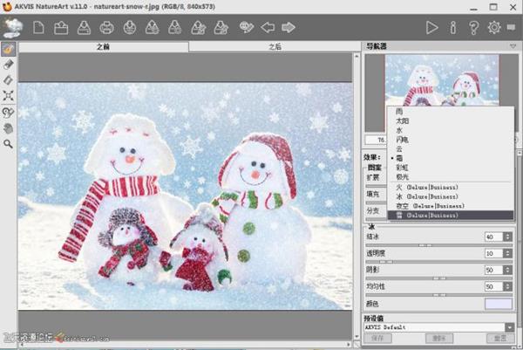This screenshot has height=350, width=523.
Task: Select the Zoom magnifier tool
Action: (x=9, y=143)
